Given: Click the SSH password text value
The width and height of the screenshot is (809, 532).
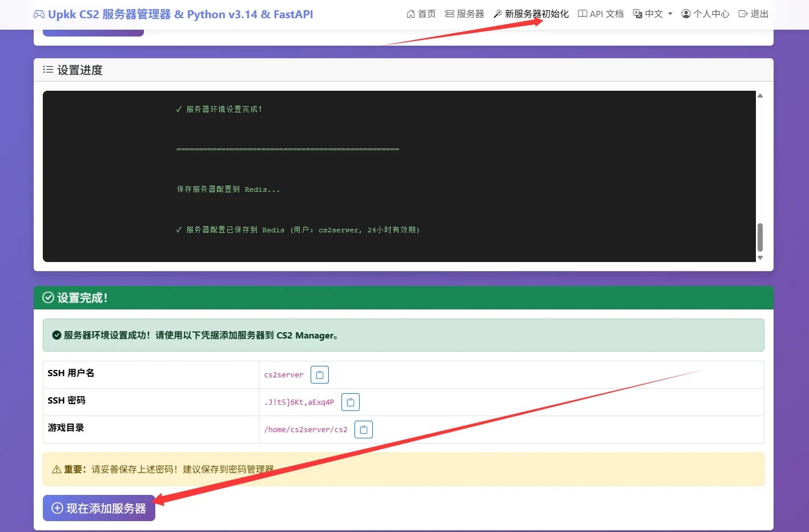Looking at the screenshot, I should click(299, 402).
